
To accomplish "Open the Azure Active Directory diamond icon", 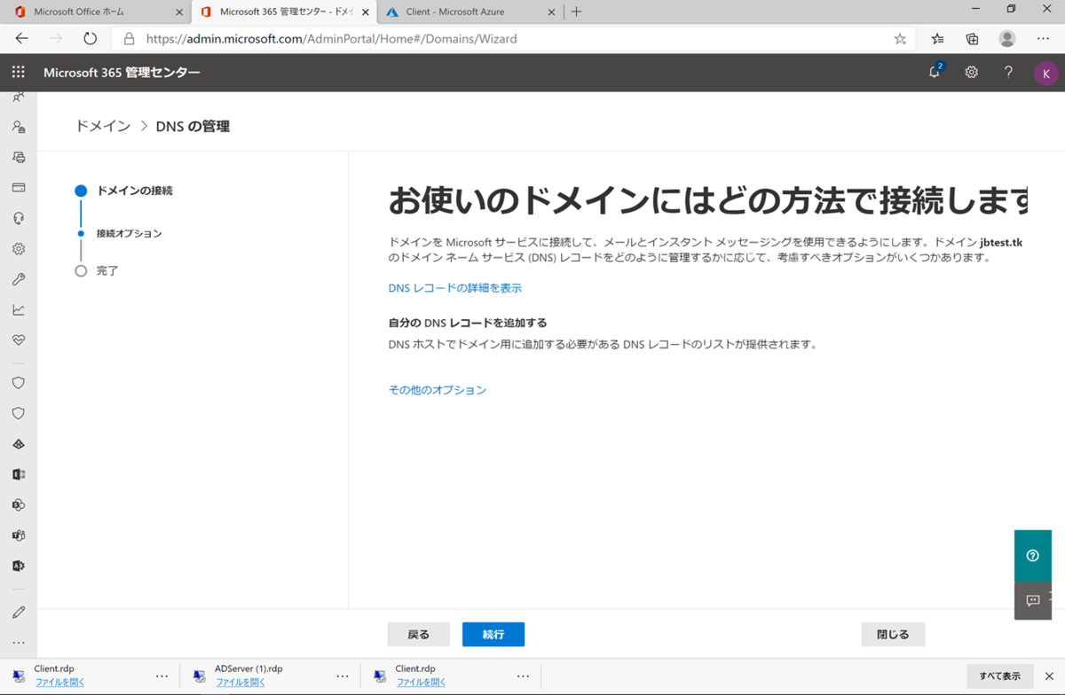I will click(19, 444).
